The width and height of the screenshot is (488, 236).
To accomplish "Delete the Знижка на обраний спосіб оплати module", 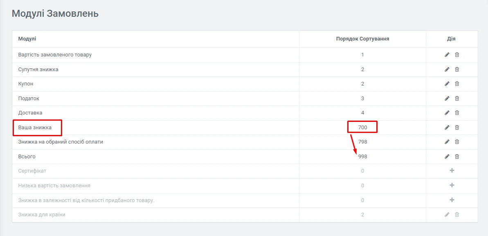I will click(x=457, y=142).
